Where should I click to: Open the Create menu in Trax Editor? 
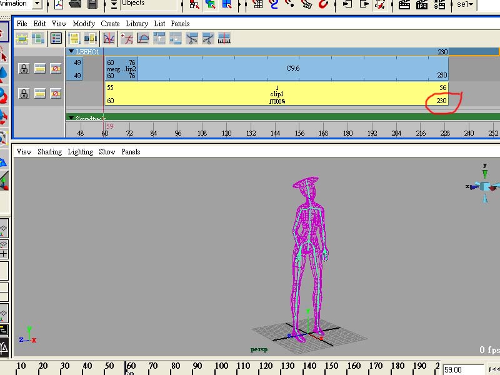click(x=110, y=24)
